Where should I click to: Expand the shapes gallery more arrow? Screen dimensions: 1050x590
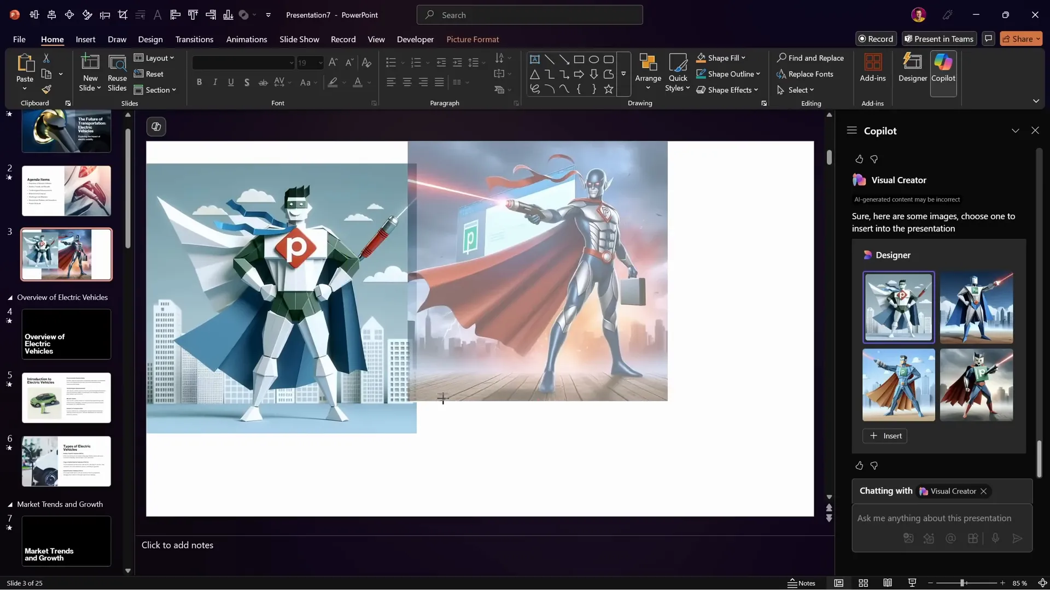click(623, 74)
